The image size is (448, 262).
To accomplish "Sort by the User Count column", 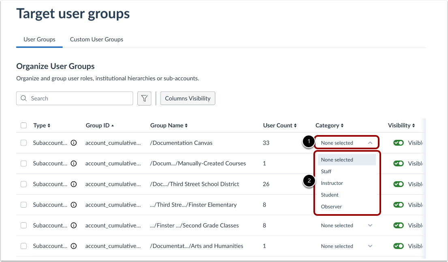I will pos(295,125).
